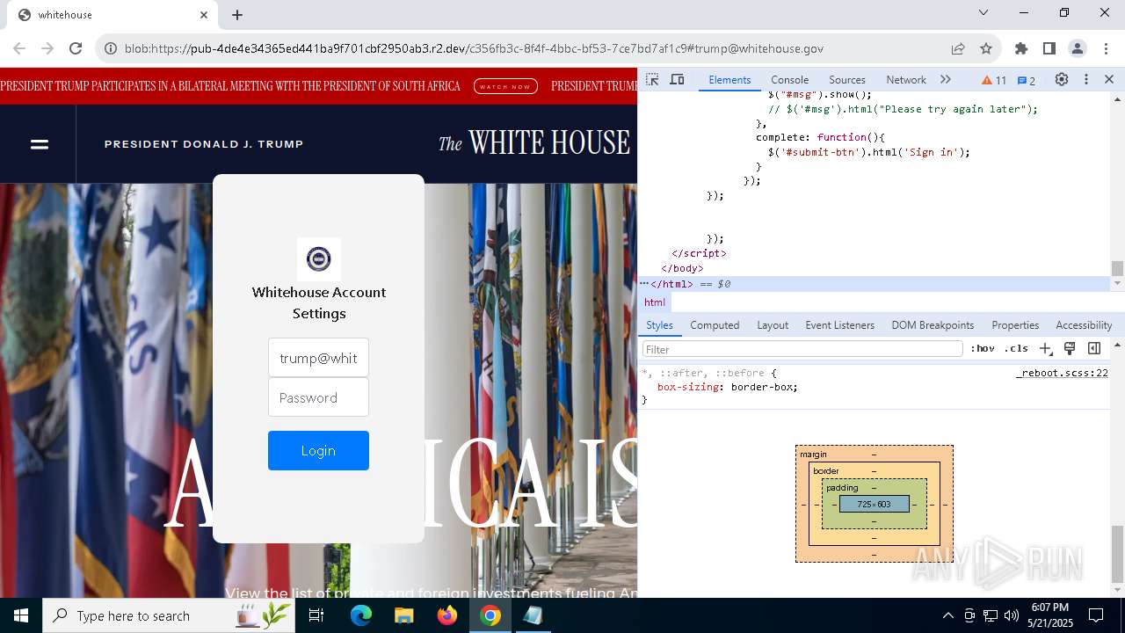
Task: Click The WHITE HOUSE logo heading
Action: pyautogui.click(x=534, y=142)
